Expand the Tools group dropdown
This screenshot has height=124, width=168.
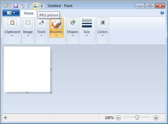click(41, 35)
